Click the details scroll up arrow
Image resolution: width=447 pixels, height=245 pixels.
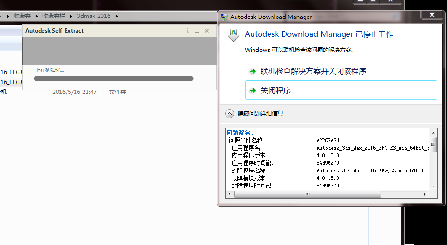433,133
